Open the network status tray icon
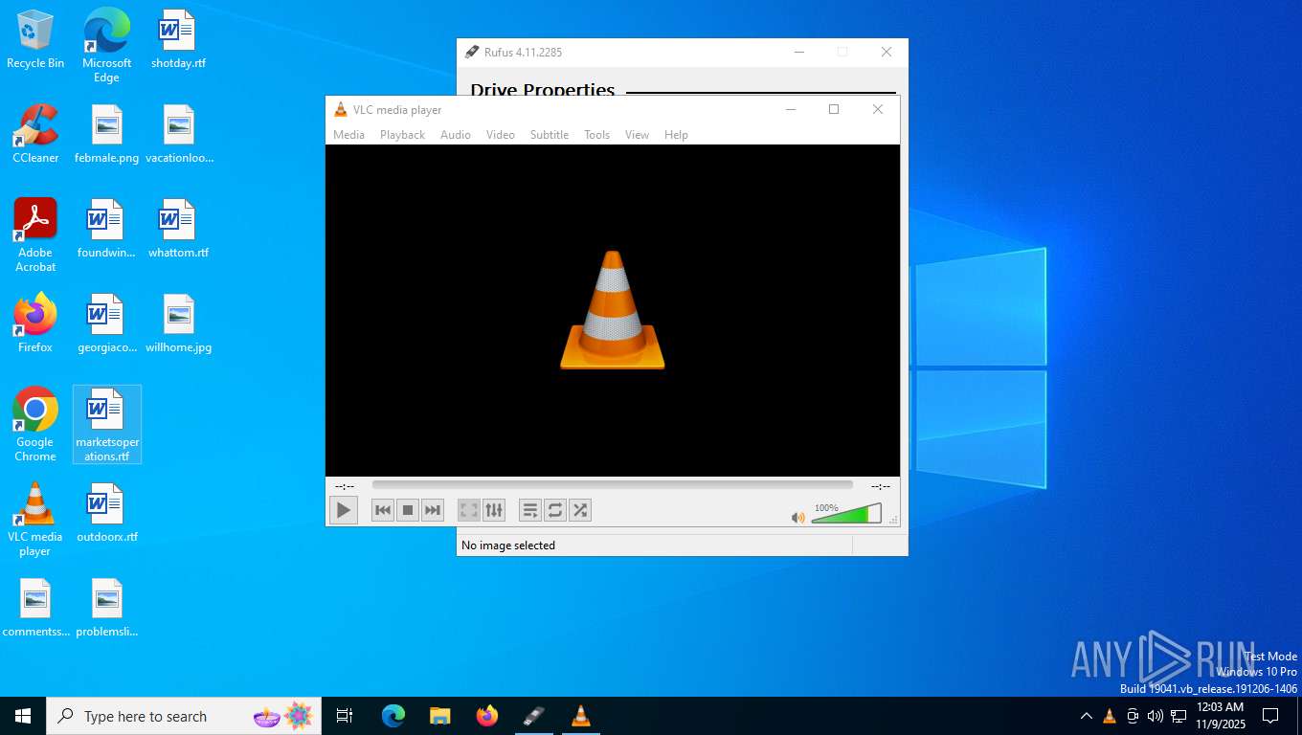1302x735 pixels. 1179,716
